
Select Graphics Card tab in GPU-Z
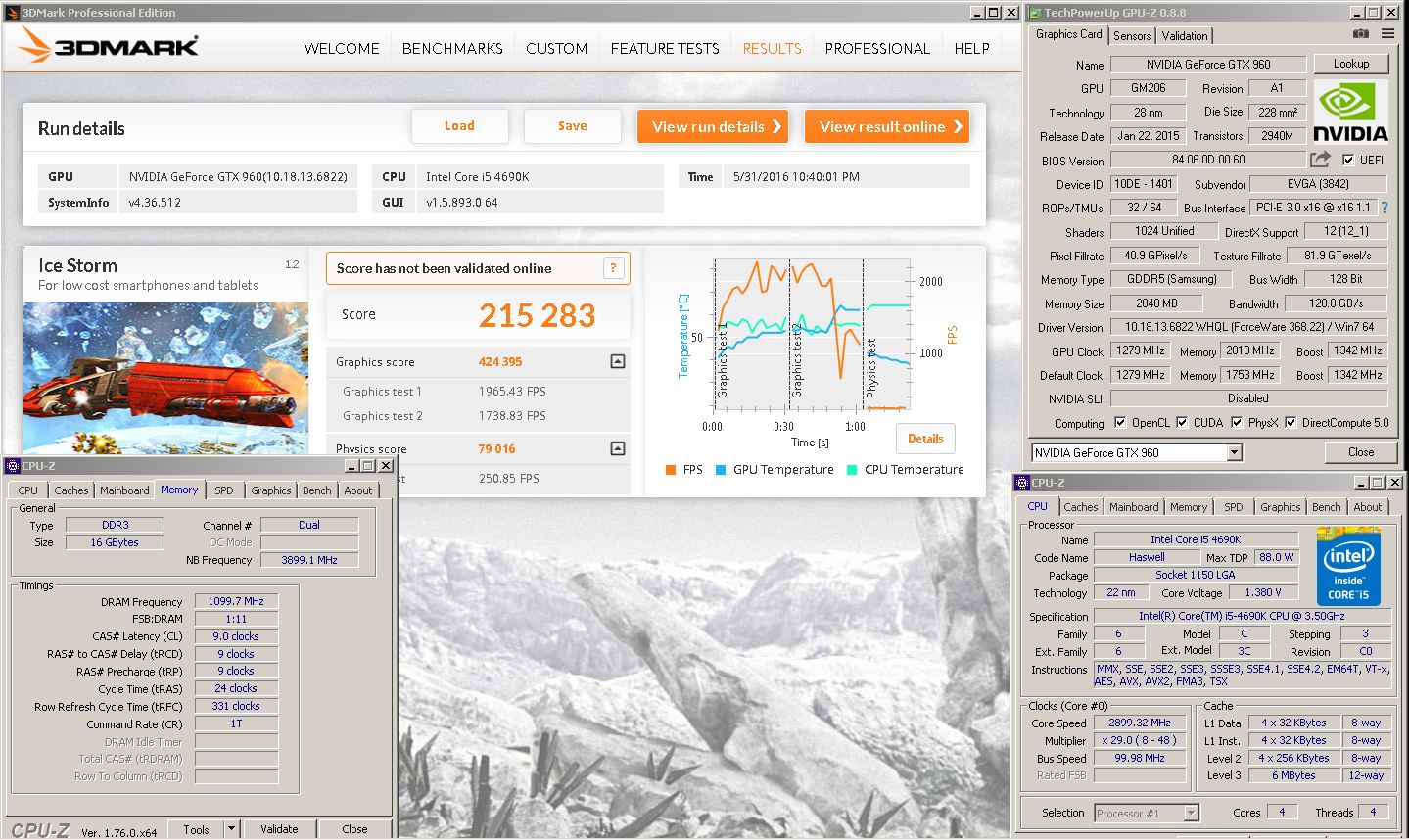coord(1068,34)
